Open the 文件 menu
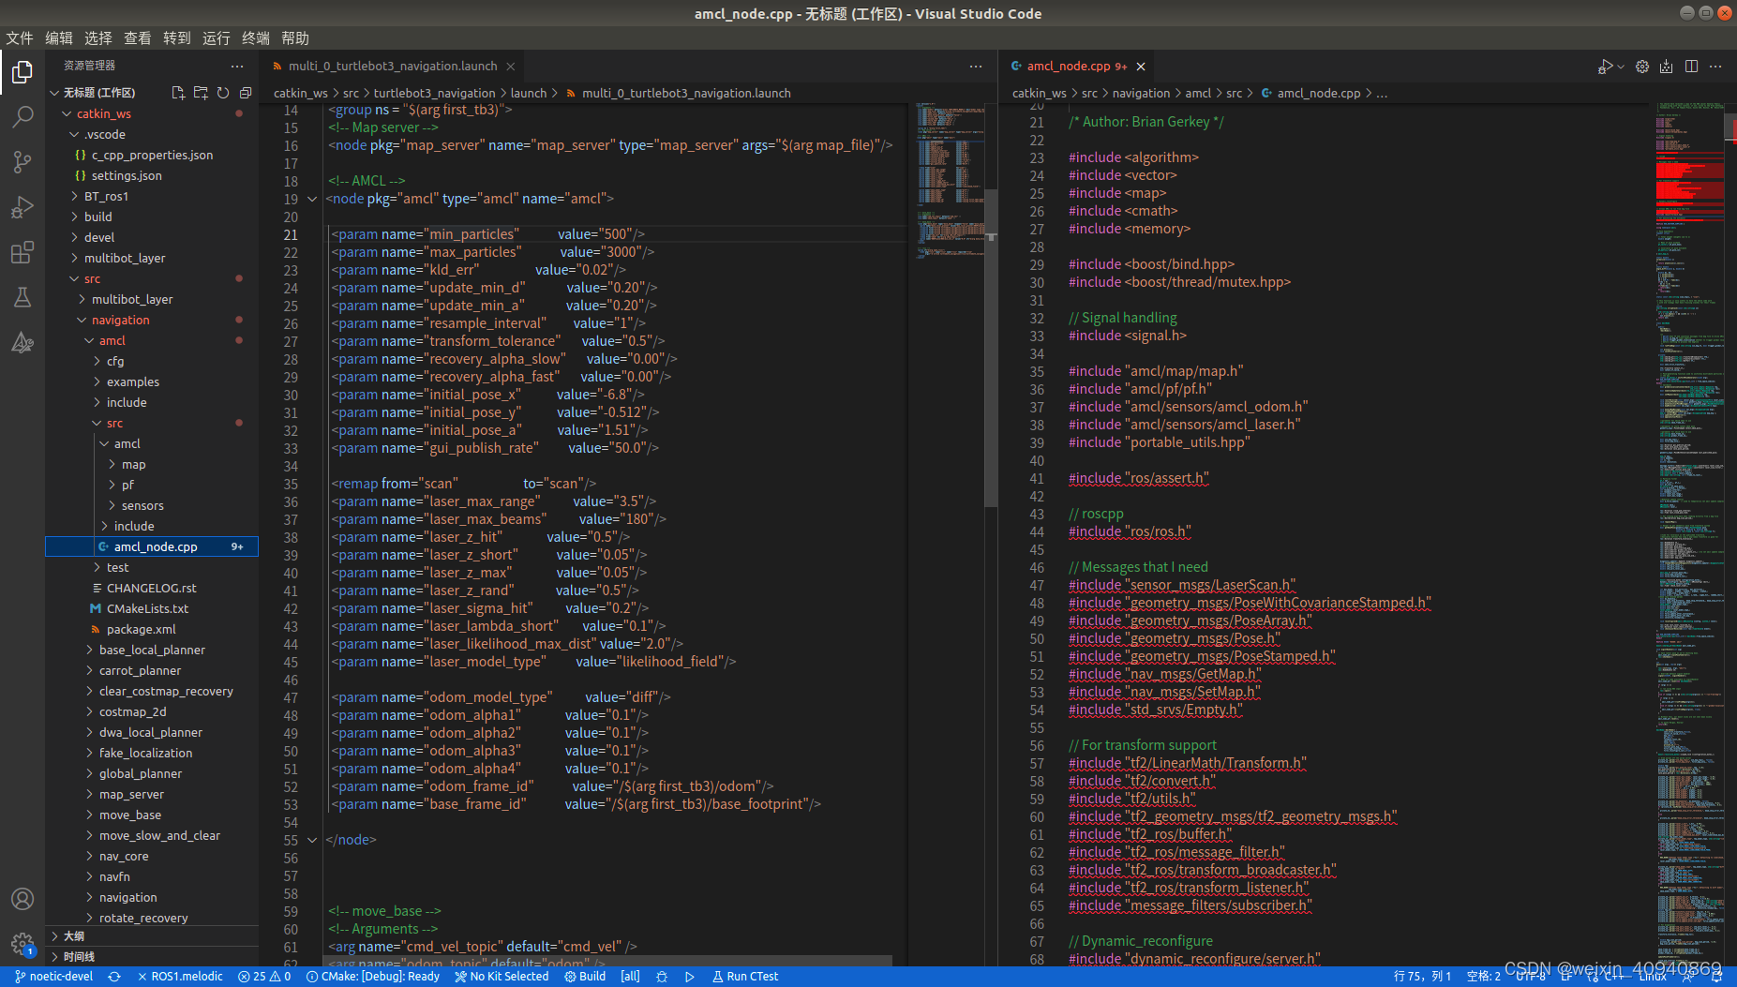 tap(20, 38)
